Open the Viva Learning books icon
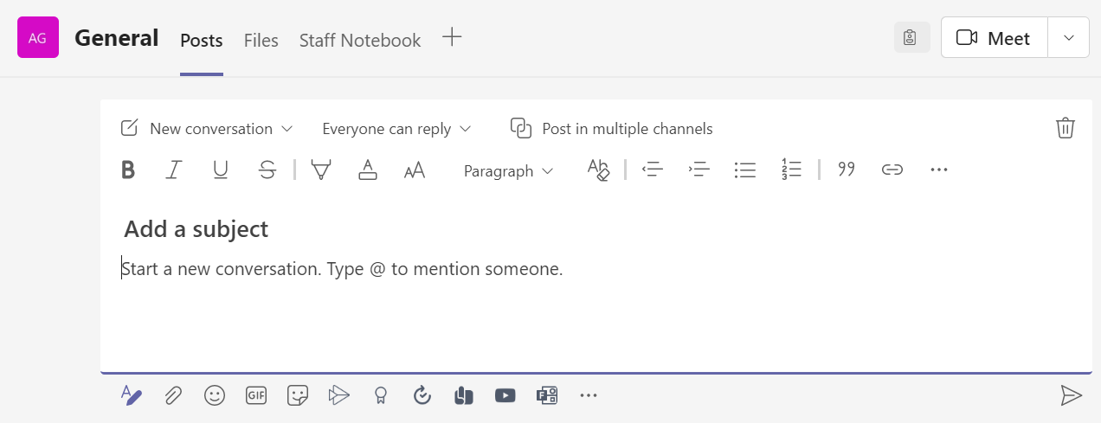 point(463,395)
